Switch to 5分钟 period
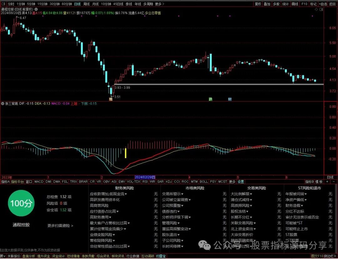 click(x=31, y=4)
